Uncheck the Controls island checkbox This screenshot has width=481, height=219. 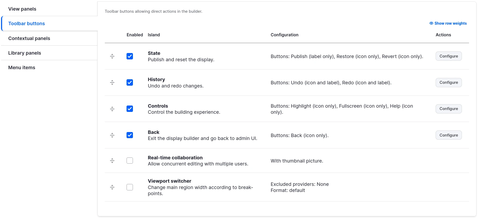pos(130,109)
